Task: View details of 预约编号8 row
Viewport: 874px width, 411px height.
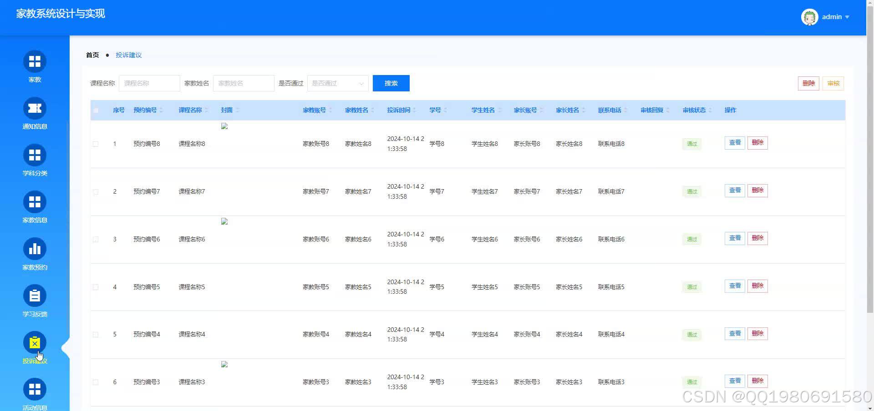Action: [735, 143]
